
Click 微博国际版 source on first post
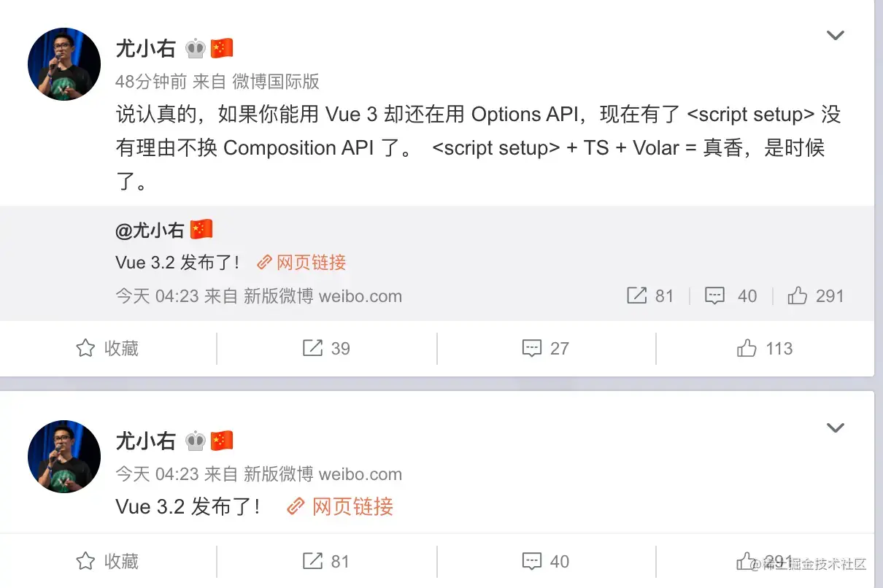click(276, 82)
